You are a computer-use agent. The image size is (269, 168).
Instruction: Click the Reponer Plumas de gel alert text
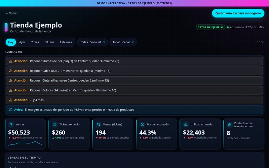click(x=74, y=61)
